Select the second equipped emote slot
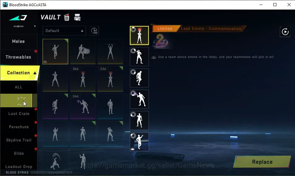 tap(139, 57)
